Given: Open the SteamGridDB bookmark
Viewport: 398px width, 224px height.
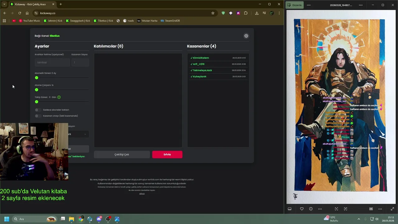Looking at the screenshot, I should tap(170, 21).
